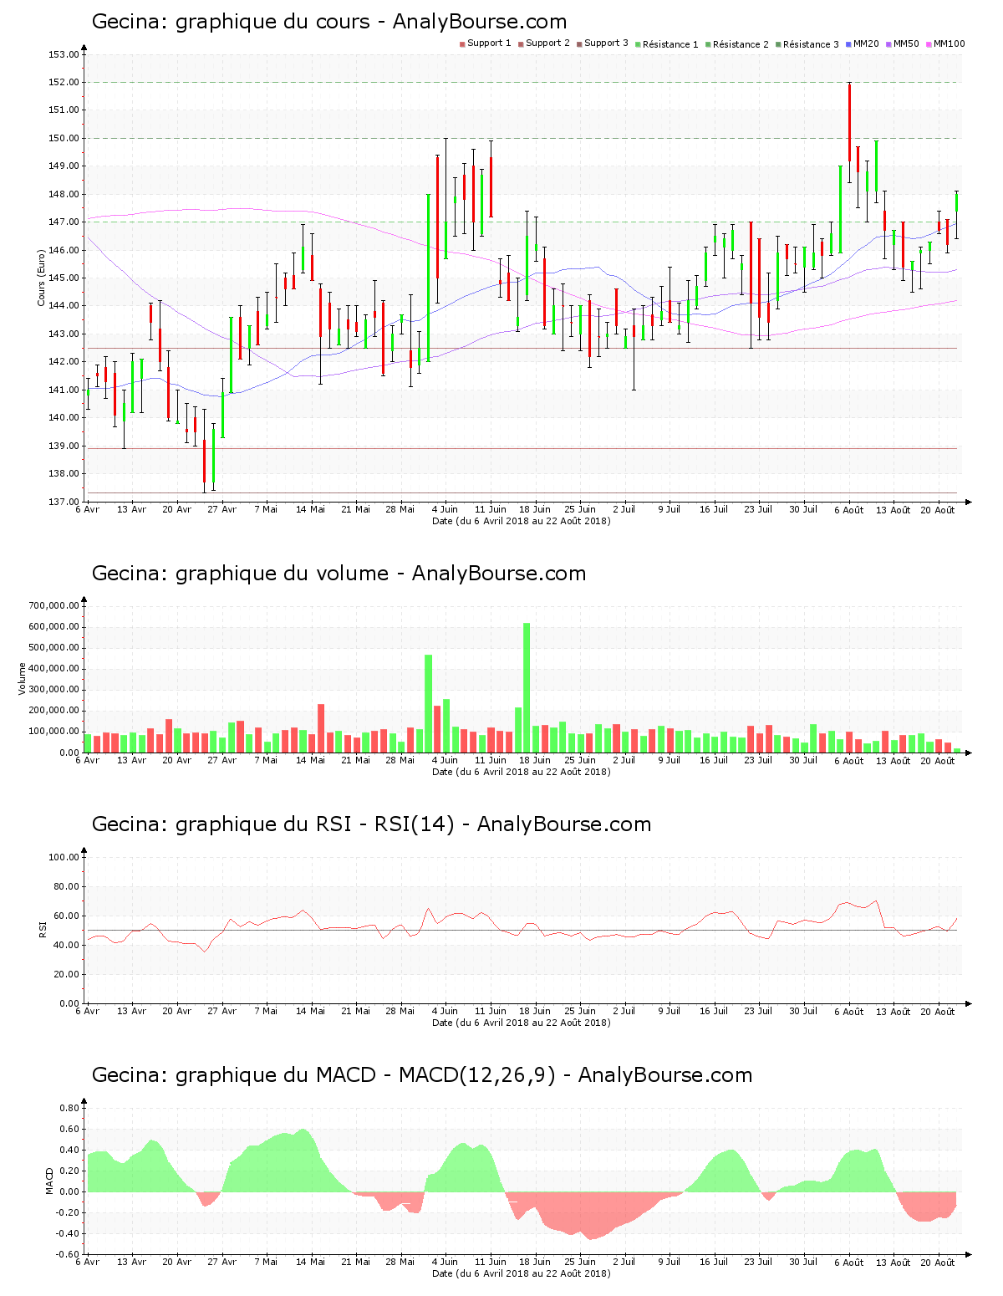The image size is (1003, 1296).
Task: Click '4 Juin' date on price chart
Action: [x=445, y=509]
